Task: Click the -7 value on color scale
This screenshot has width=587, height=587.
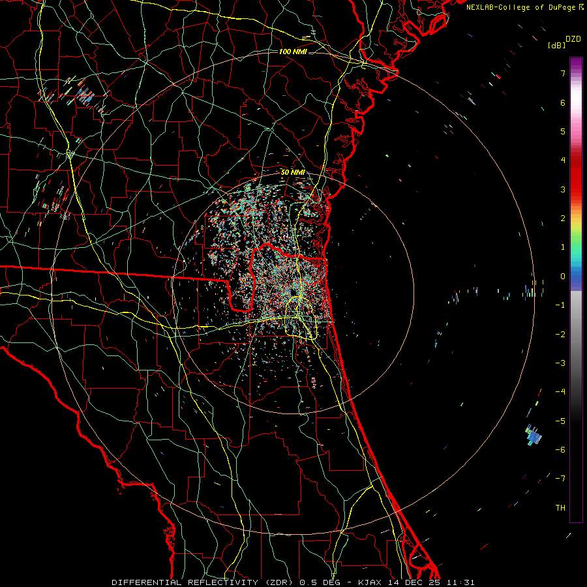Action: pos(560,479)
